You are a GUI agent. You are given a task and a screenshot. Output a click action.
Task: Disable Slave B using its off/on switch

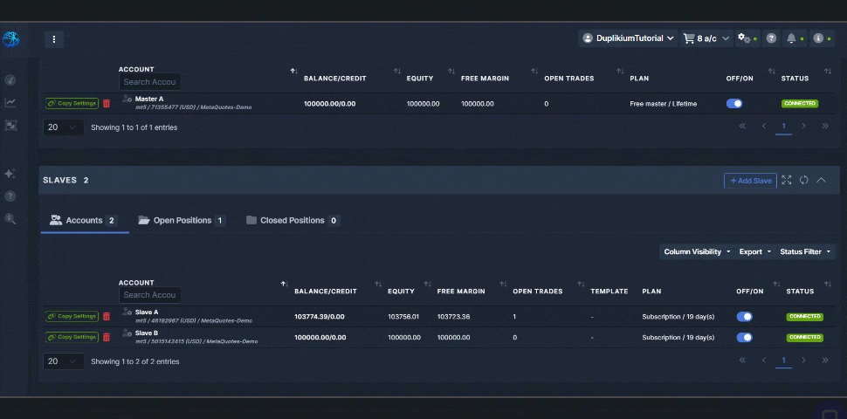745,337
